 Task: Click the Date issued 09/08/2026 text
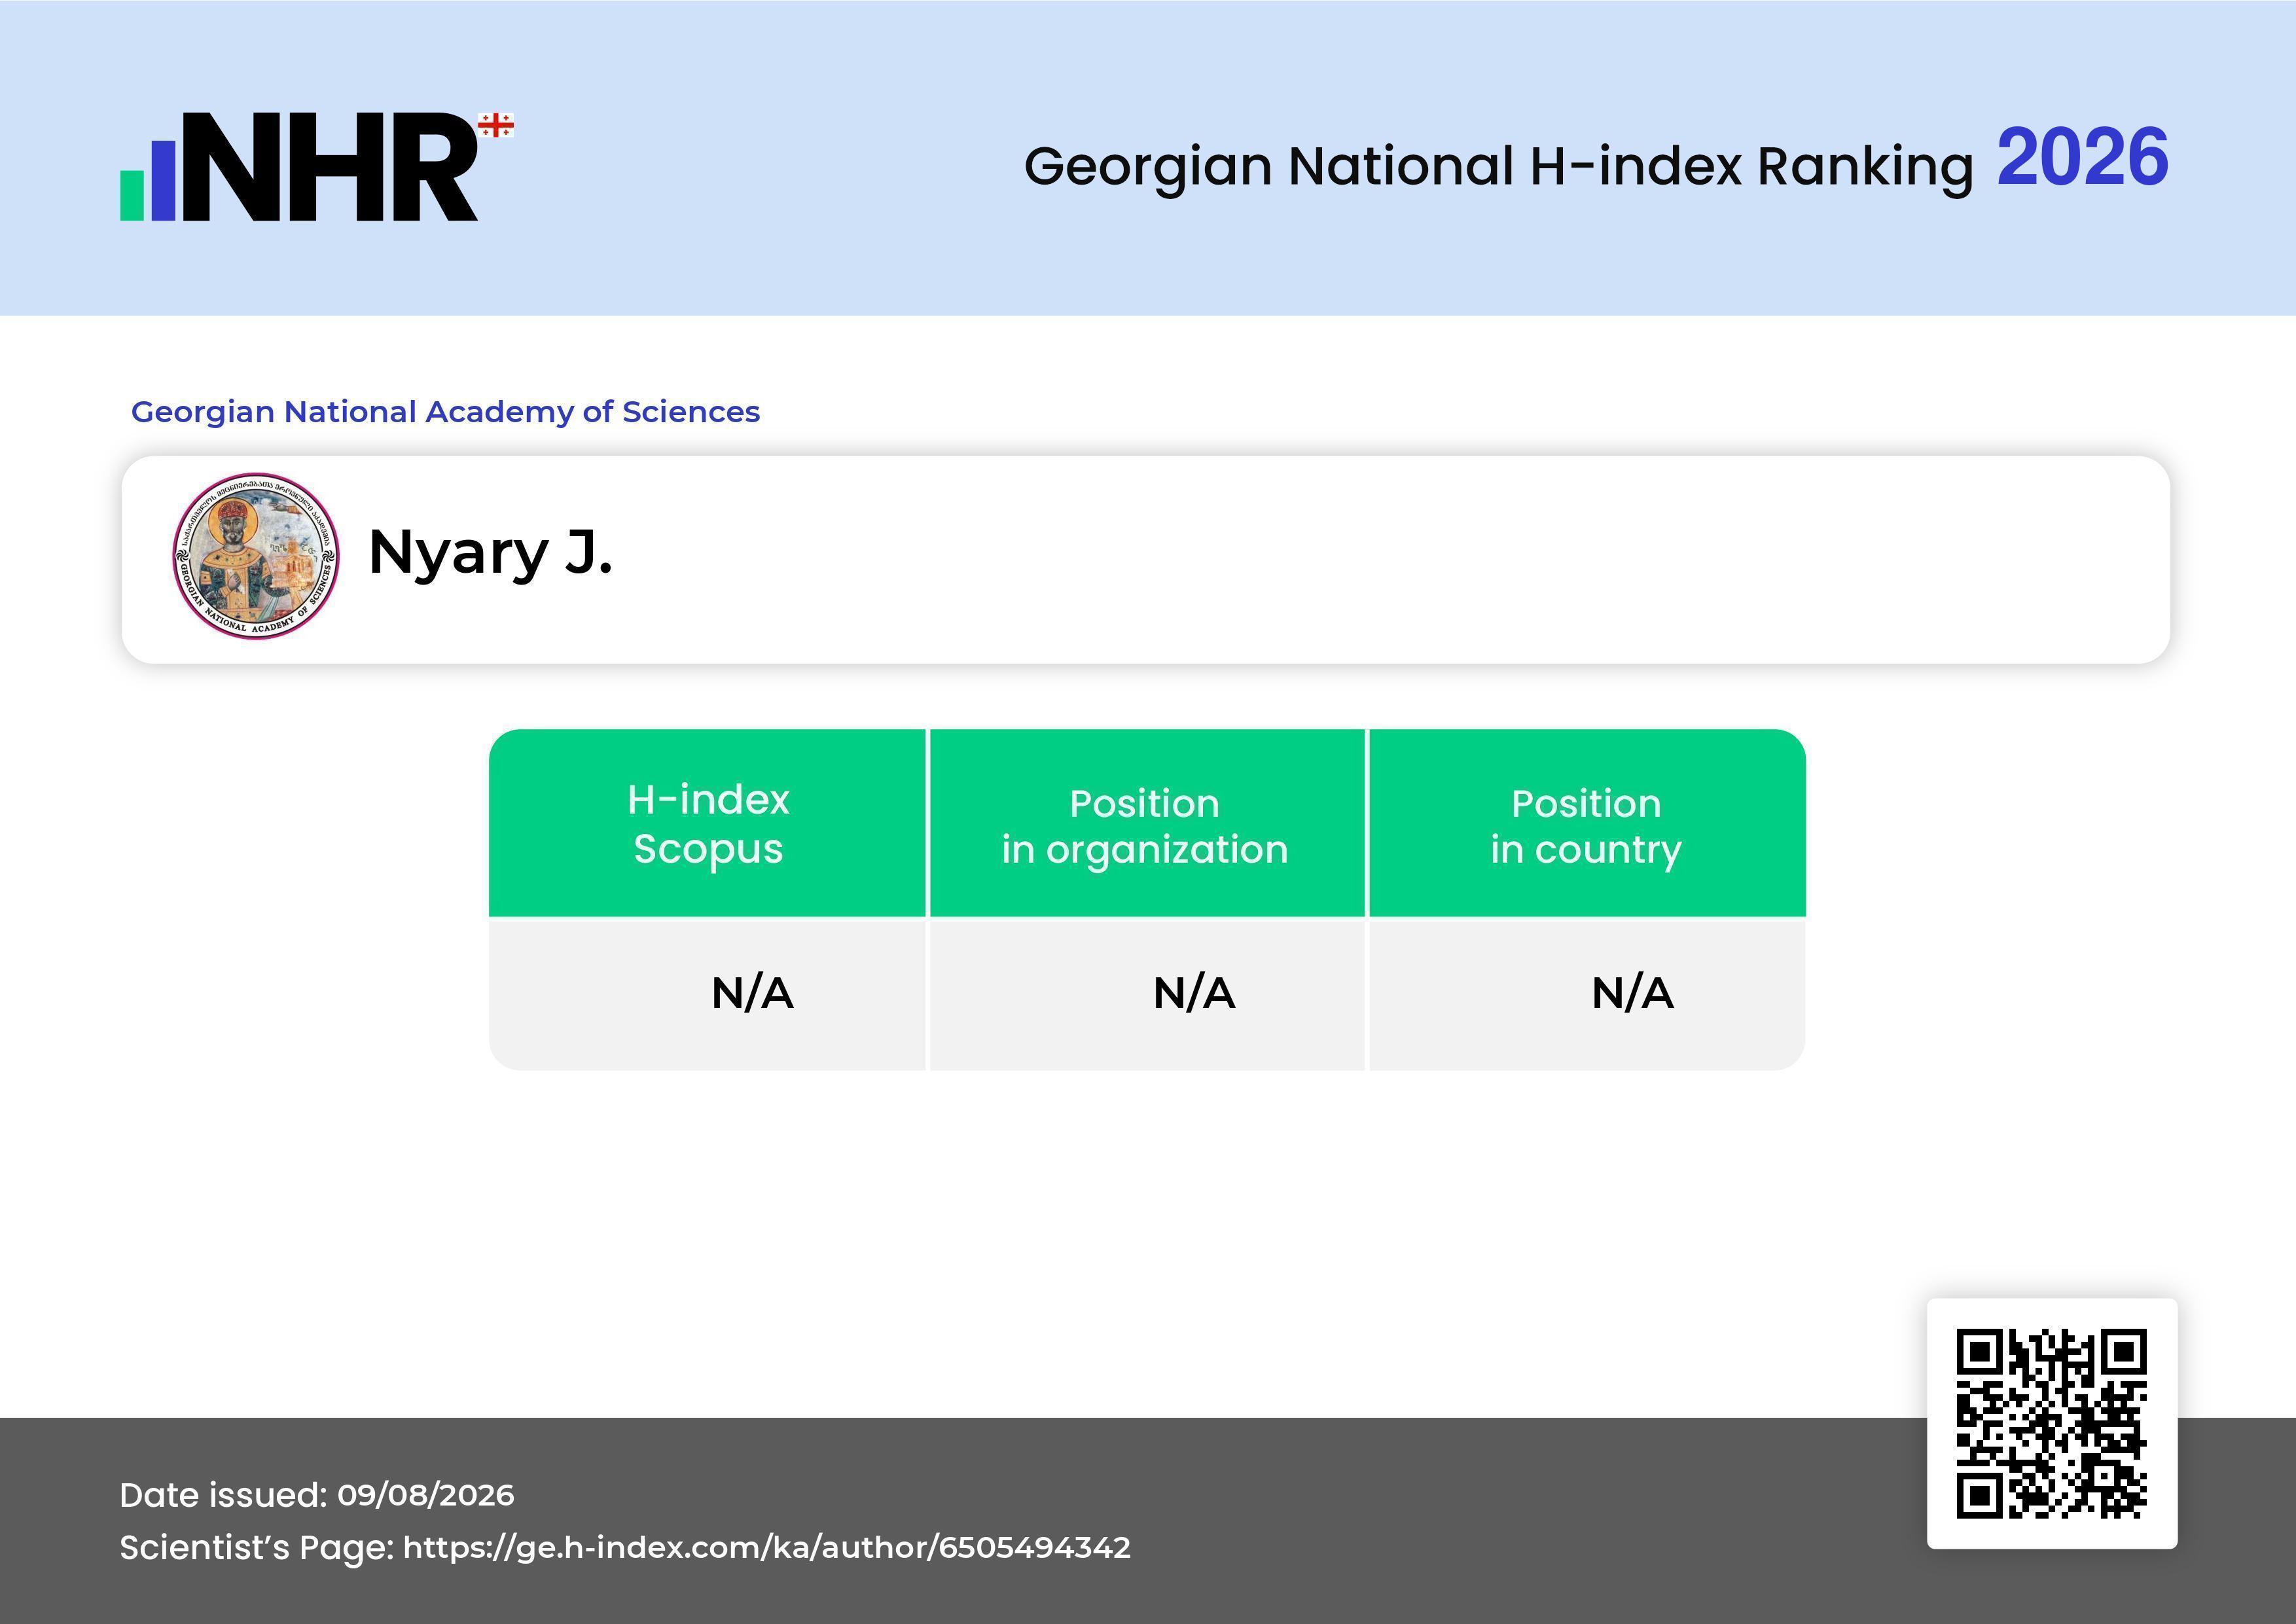317,1495
